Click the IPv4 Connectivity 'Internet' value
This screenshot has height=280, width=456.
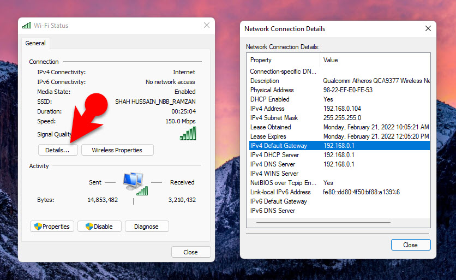(184, 72)
